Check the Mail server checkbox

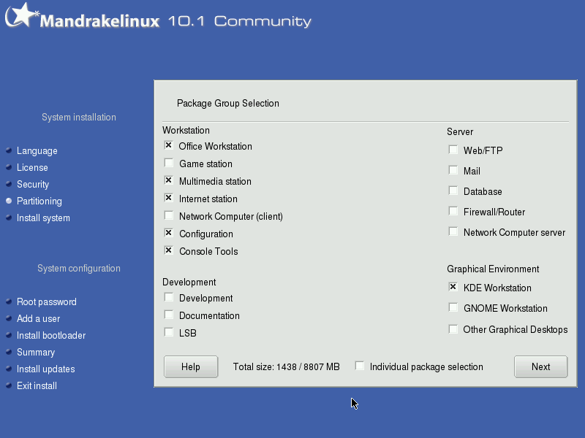click(453, 170)
